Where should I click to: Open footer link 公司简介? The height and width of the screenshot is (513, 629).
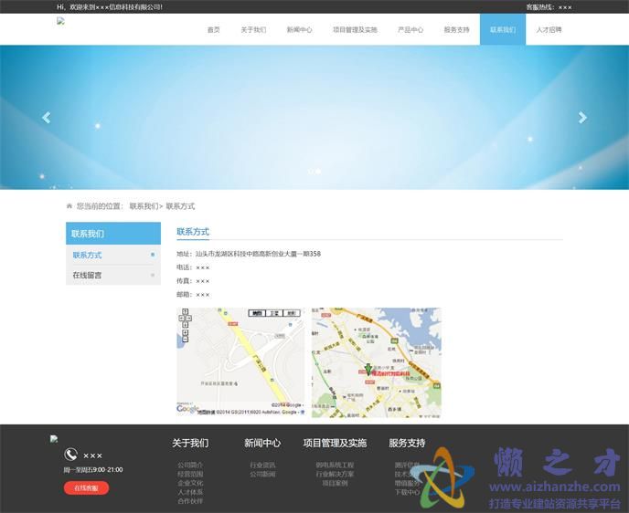[x=190, y=465]
